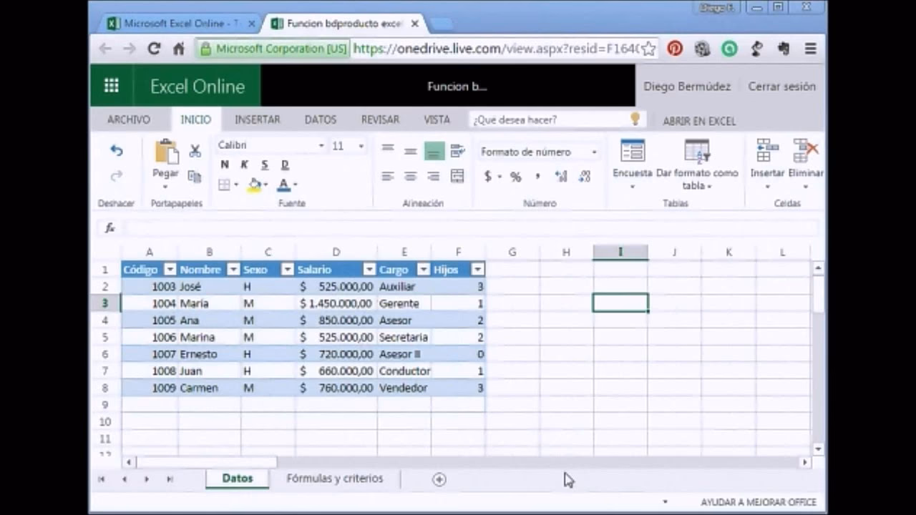Align cell content to the bottom
This screenshot has height=515, width=916.
pyautogui.click(x=434, y=150)
